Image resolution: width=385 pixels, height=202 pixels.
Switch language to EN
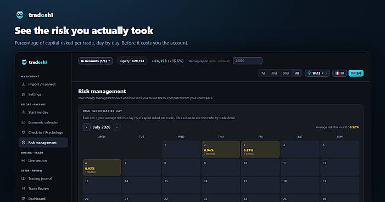(356, 73)
